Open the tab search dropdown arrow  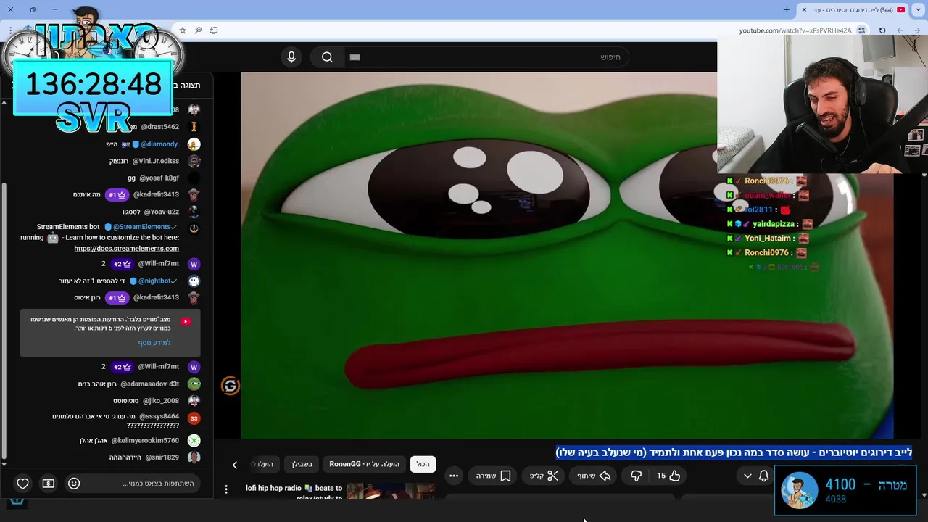[x=919, y=9]
